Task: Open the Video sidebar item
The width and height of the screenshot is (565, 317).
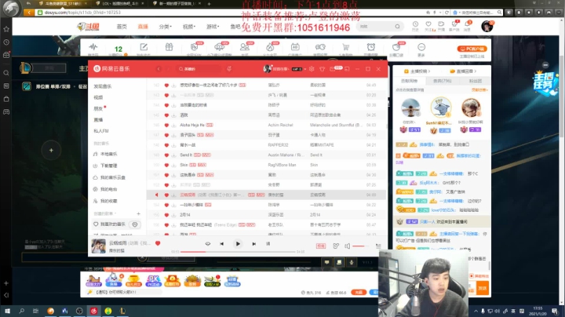Action: [x=98, y=97]
